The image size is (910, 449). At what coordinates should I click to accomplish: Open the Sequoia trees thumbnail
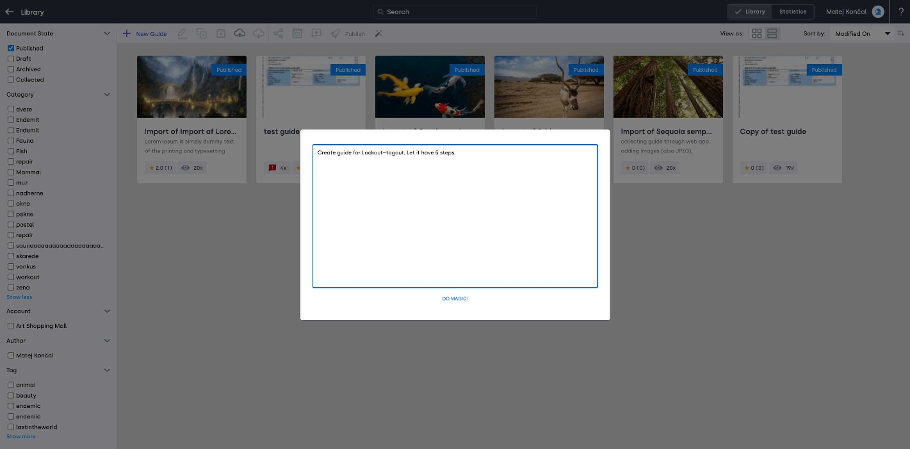[668, 87]
